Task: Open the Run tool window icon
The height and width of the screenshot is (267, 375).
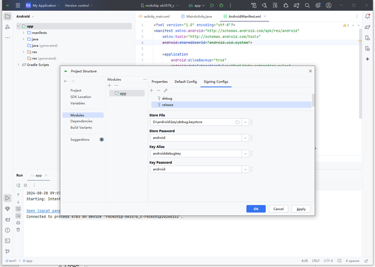Action: [8, 198]
